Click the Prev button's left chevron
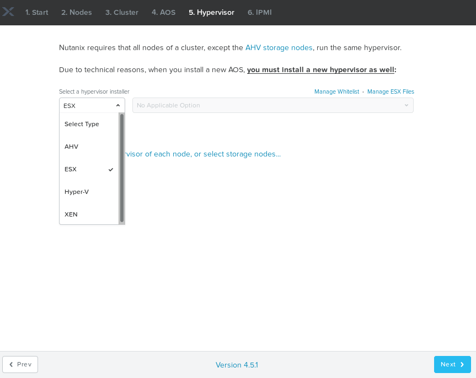 pyautogui.click(x=11, y=365)
